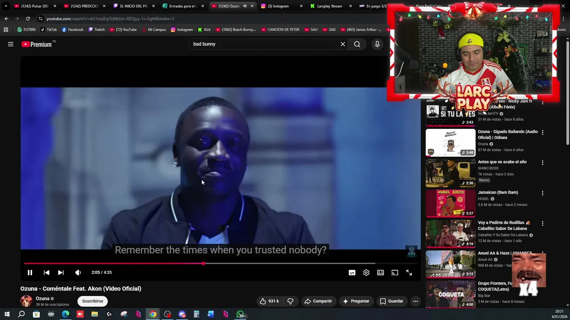This screenshot has width=570, height=320.
Task: Go back with the browser back arrow
Action: point(6,19)
